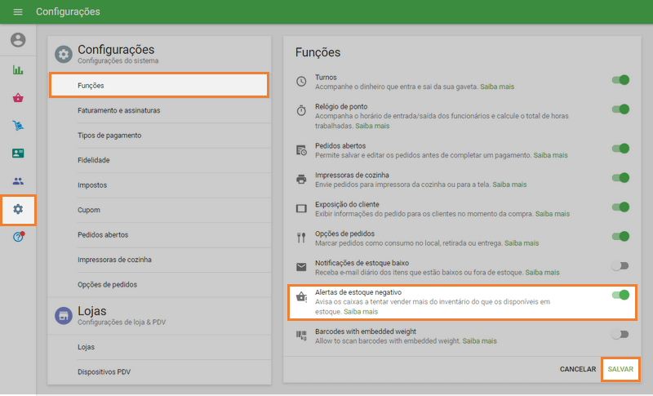Go to Impressoras de cozinha settings
The image size is (653, 396).
click(114, 260)
